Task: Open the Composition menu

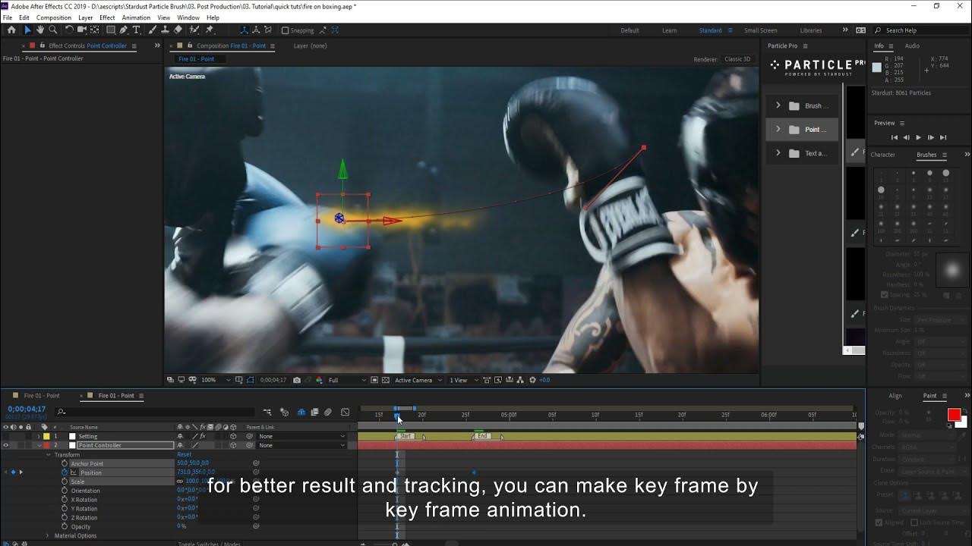Action: coord(53,17)
